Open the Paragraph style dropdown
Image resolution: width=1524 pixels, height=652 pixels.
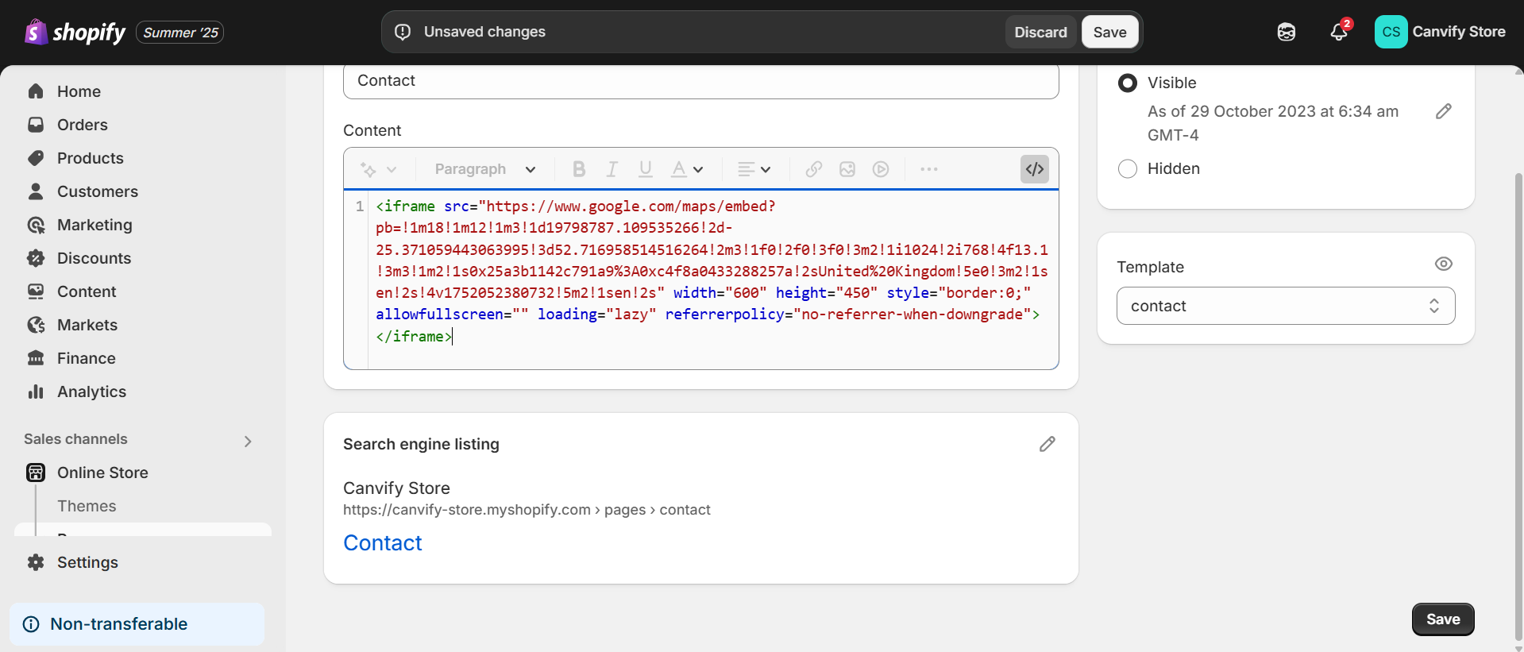[484, 169]
